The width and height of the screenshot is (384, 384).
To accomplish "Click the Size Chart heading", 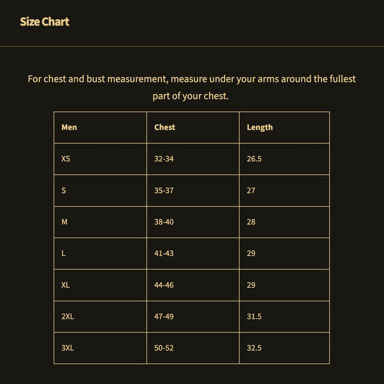I will point(44,22).
